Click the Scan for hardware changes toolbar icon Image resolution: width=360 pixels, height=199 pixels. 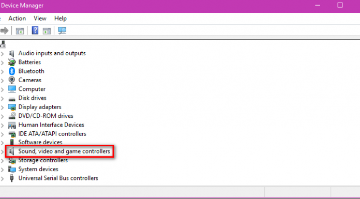(62, 30)
